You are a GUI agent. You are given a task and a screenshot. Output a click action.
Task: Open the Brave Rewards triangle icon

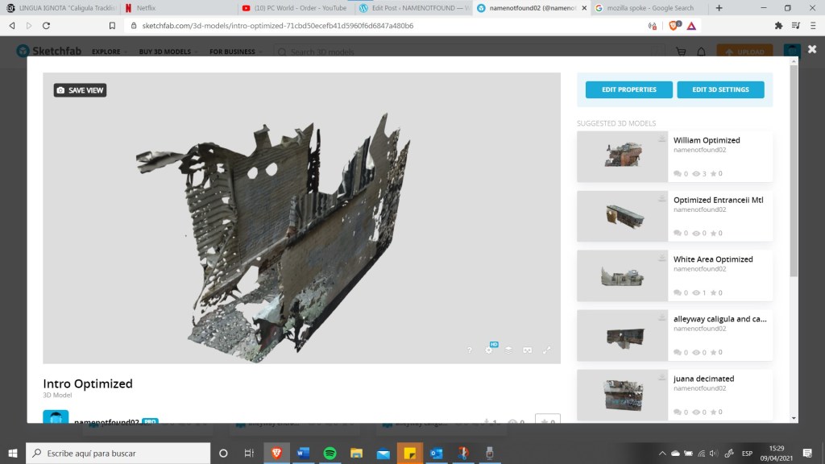click(x=691, y=26)
